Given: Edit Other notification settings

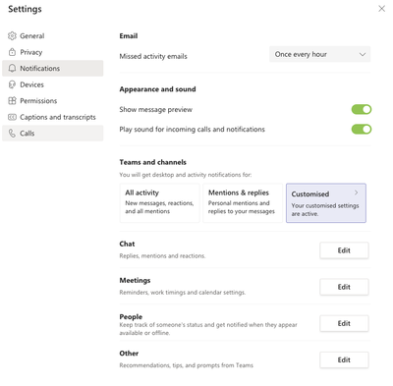Looking at the screenshot, I should (x=344, y=359).
